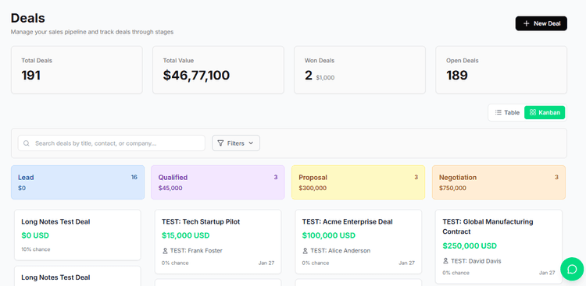Focus the search deals input field
This screenshot has height=286, width=586.
tap(112, 143)
